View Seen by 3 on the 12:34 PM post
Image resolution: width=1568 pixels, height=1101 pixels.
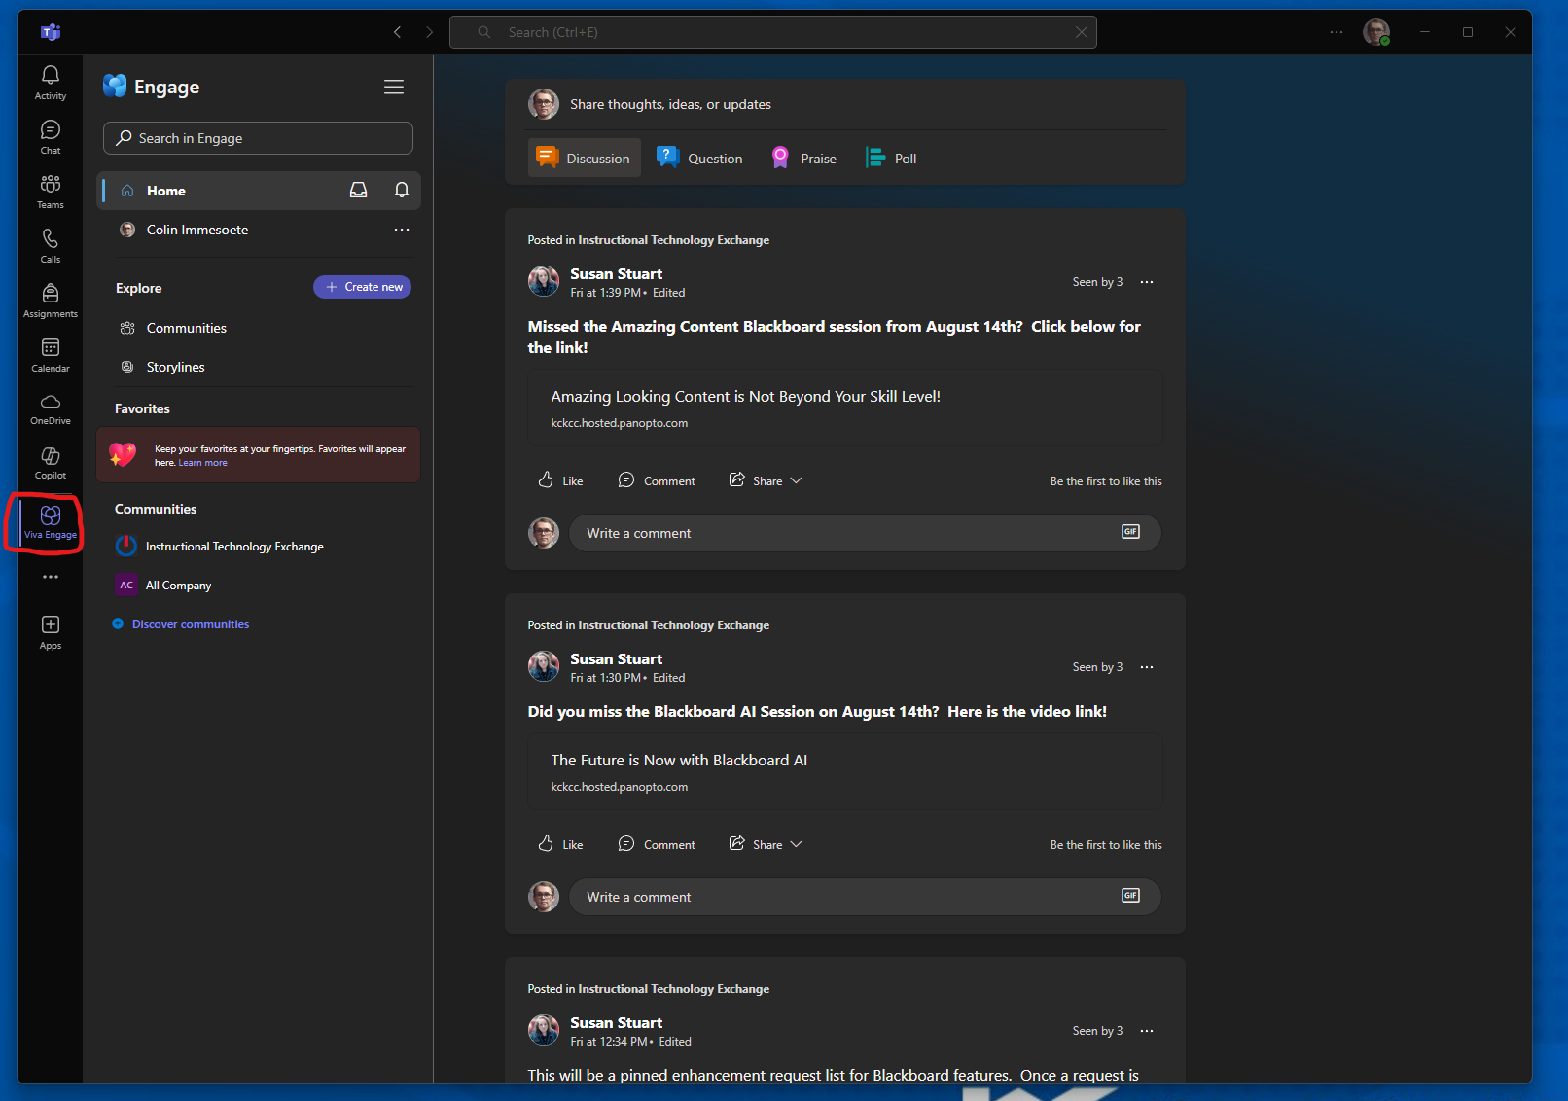point(1097,1031)
